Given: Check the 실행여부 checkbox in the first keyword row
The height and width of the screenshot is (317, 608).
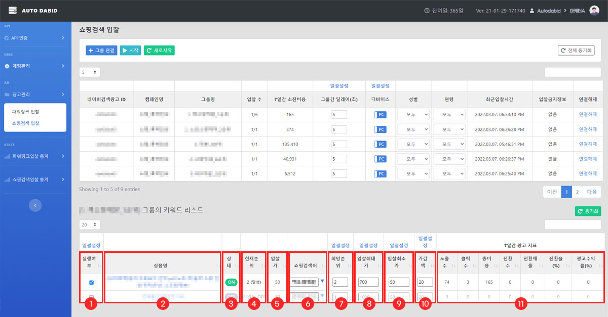Looking at the screenshot, I should (92, 282).
